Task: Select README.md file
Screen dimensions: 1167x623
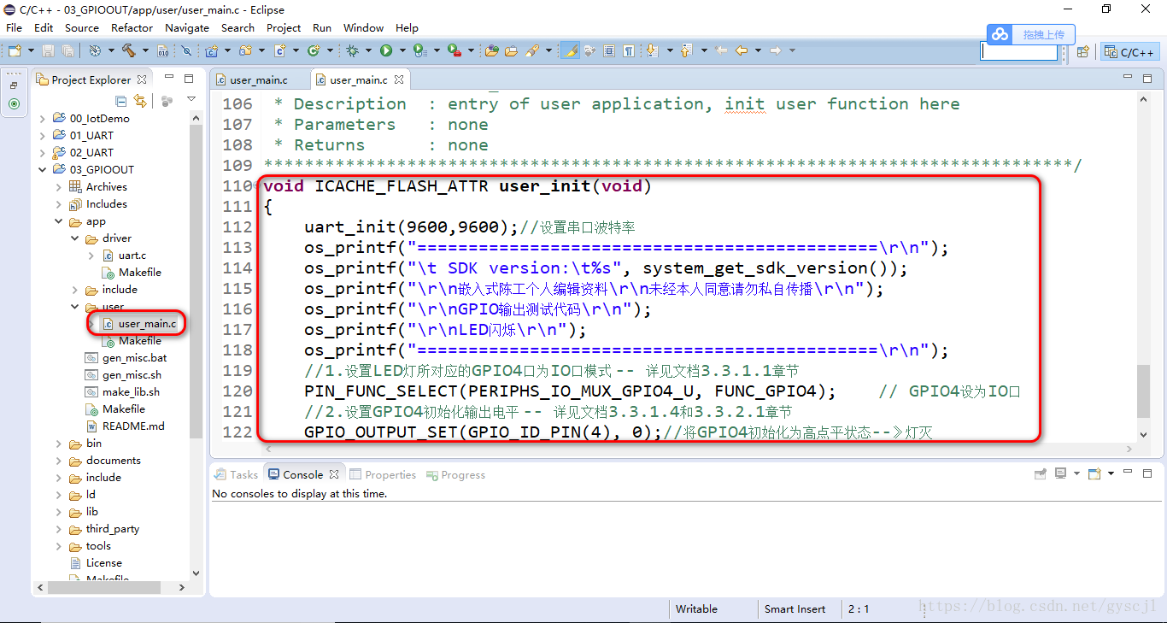Action: (x=126, y=426)
